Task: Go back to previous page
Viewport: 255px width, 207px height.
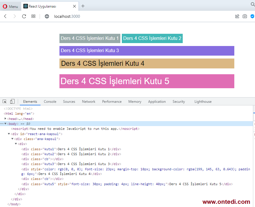Action: click(5, 16)
